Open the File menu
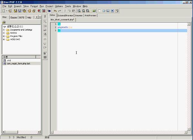 click(x=4, y=6)
